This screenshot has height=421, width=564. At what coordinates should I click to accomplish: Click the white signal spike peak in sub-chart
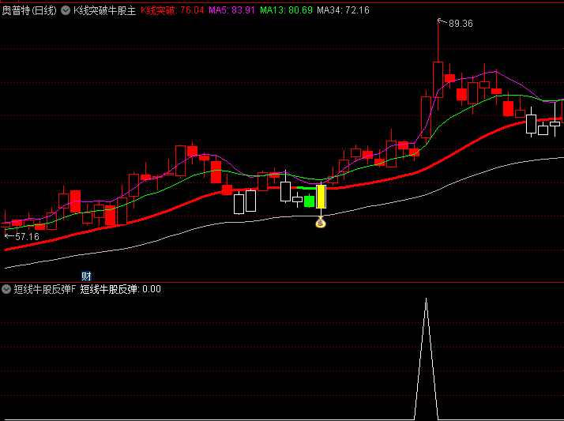[427, 300]
